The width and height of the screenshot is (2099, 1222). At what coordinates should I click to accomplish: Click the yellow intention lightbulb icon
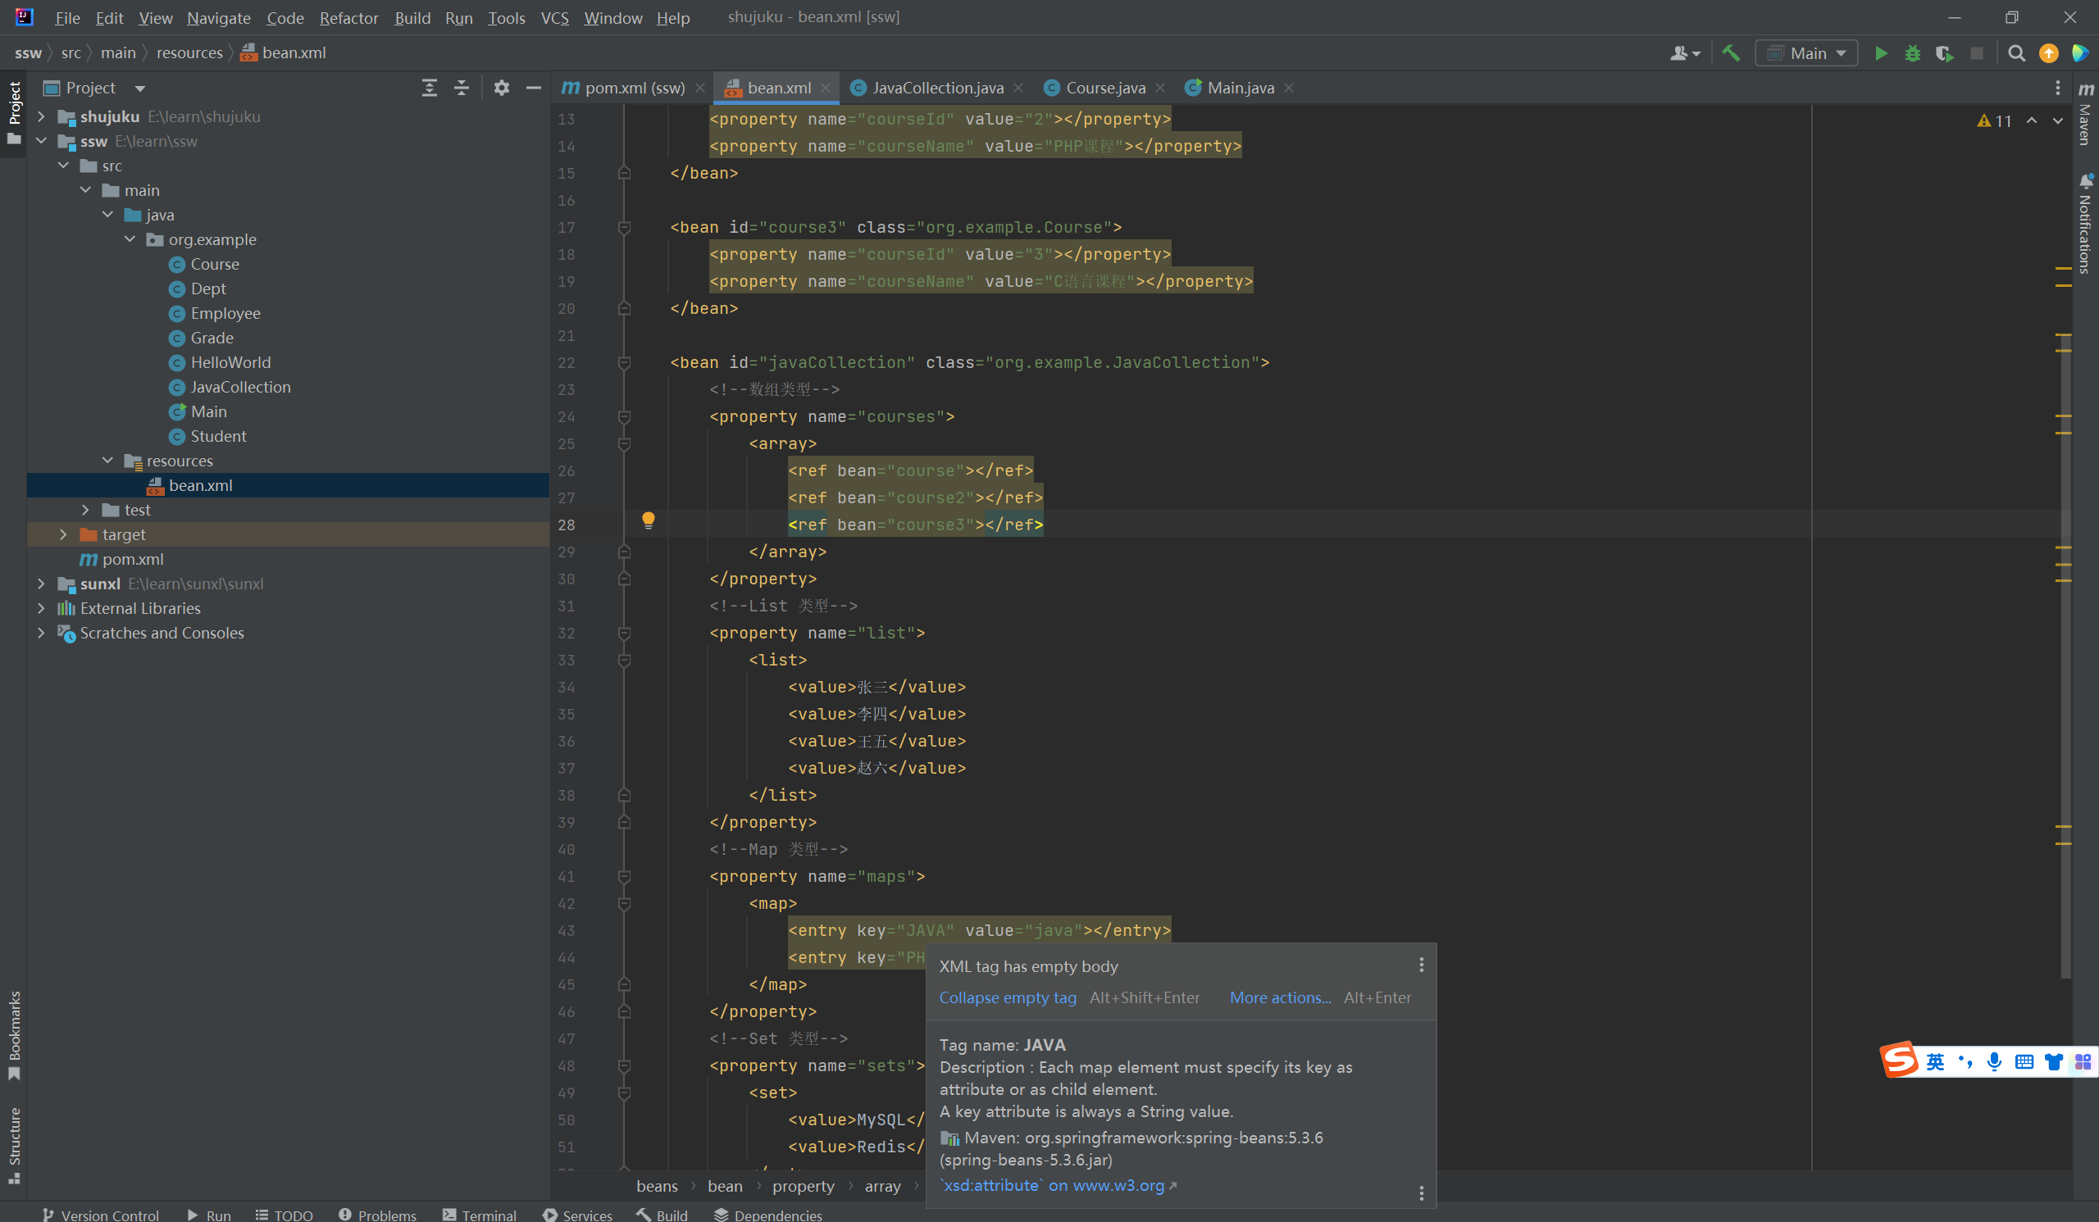[x=648, y=521]
